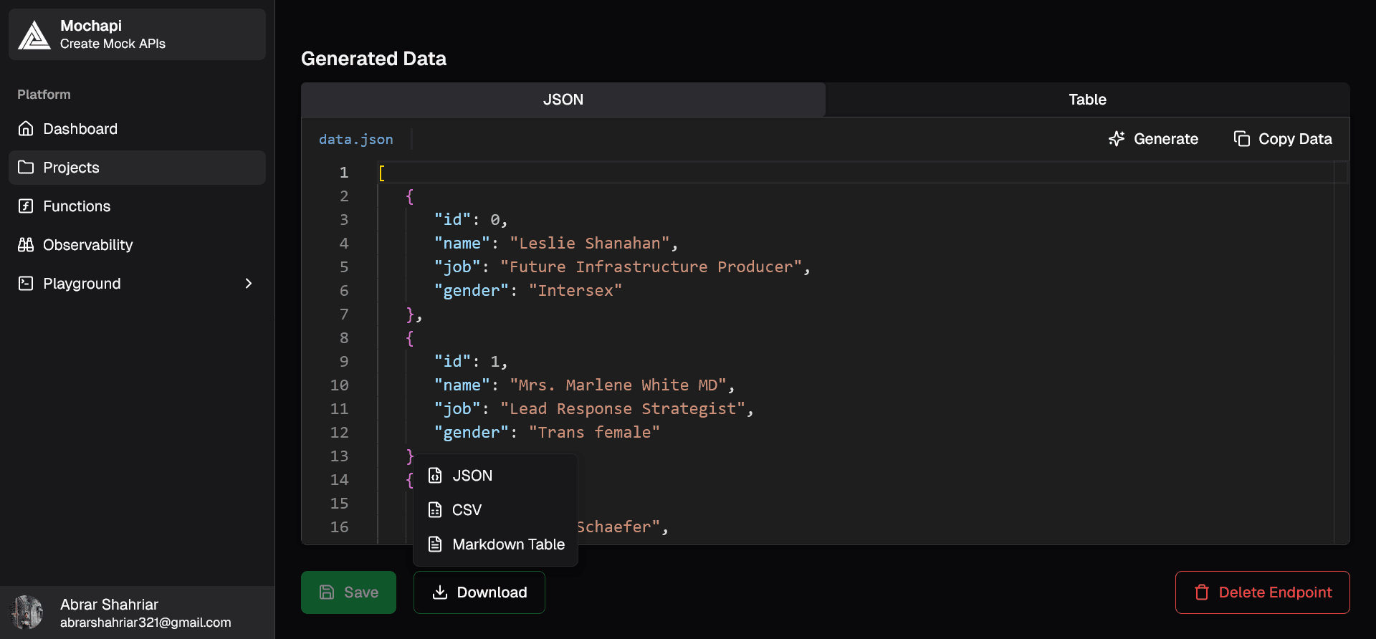Click the Mochapi logo icon

[x=34, y=34]
